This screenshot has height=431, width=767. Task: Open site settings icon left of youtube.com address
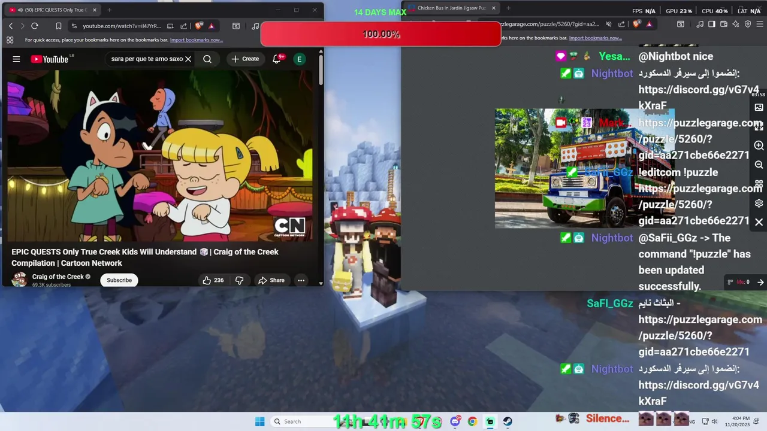click(74, 26)
